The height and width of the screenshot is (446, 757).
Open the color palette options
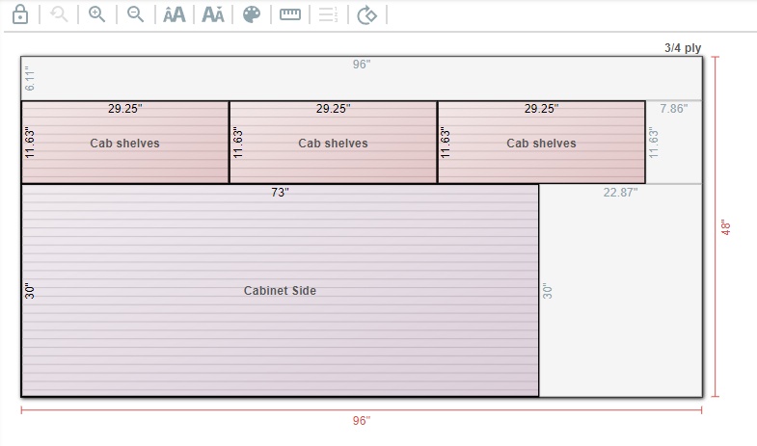point(252,14)
